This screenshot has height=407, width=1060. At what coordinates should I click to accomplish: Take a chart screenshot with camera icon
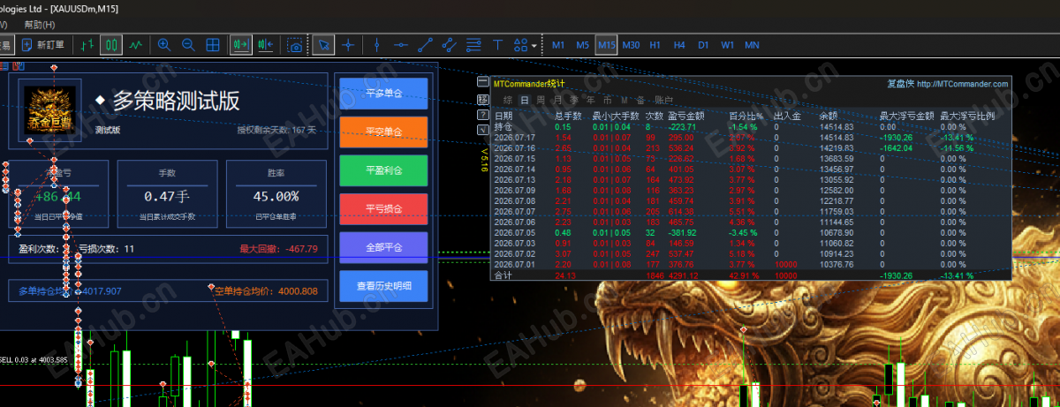pos(296,44)
